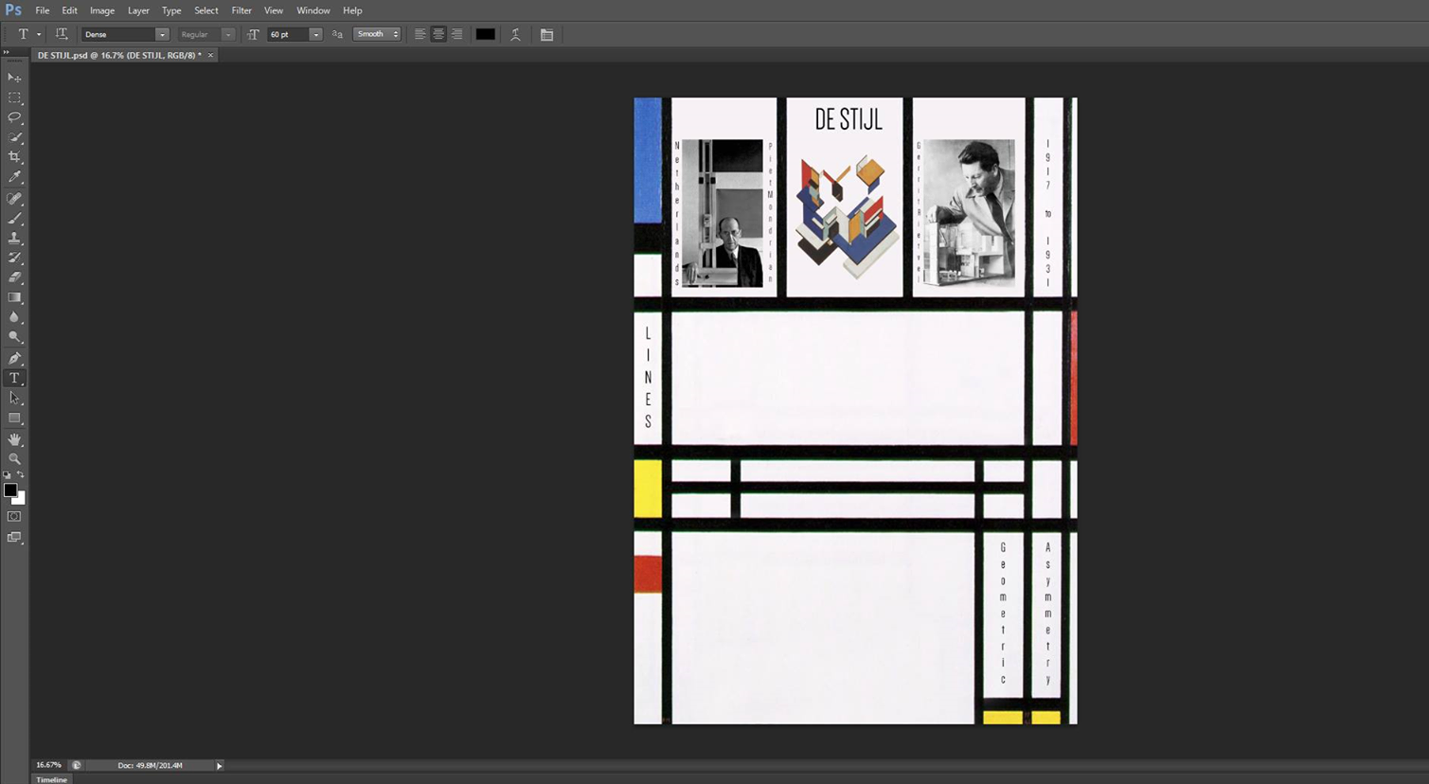Open the Type menu
The image size is (1429, 784).
click(x=170, y=10)
